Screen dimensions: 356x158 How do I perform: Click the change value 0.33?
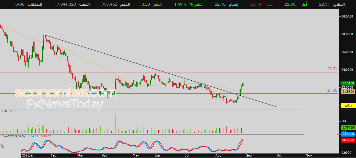tap(146, 4)
